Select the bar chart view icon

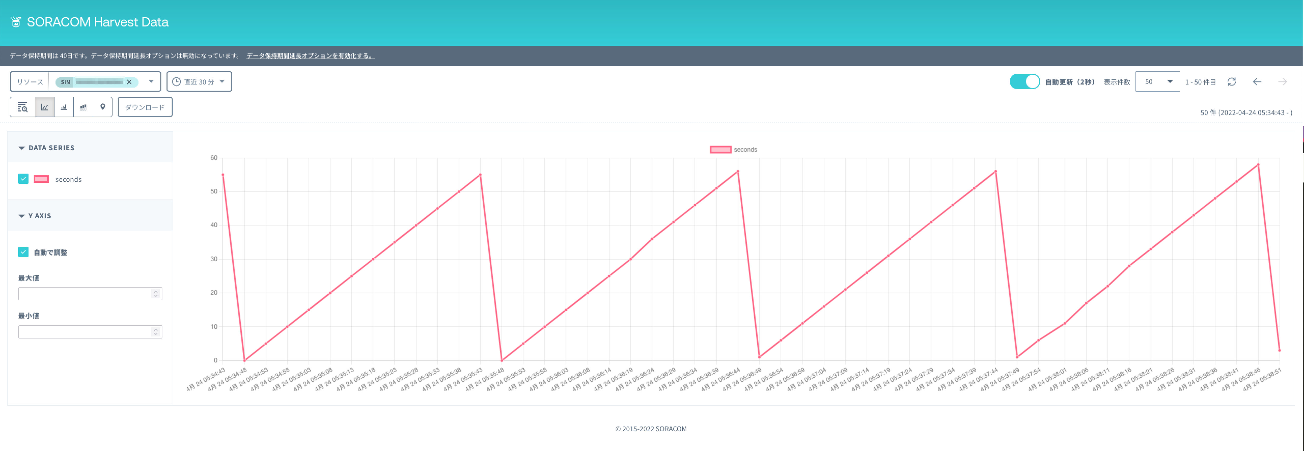pyautogui.click(x=64, y=107)
